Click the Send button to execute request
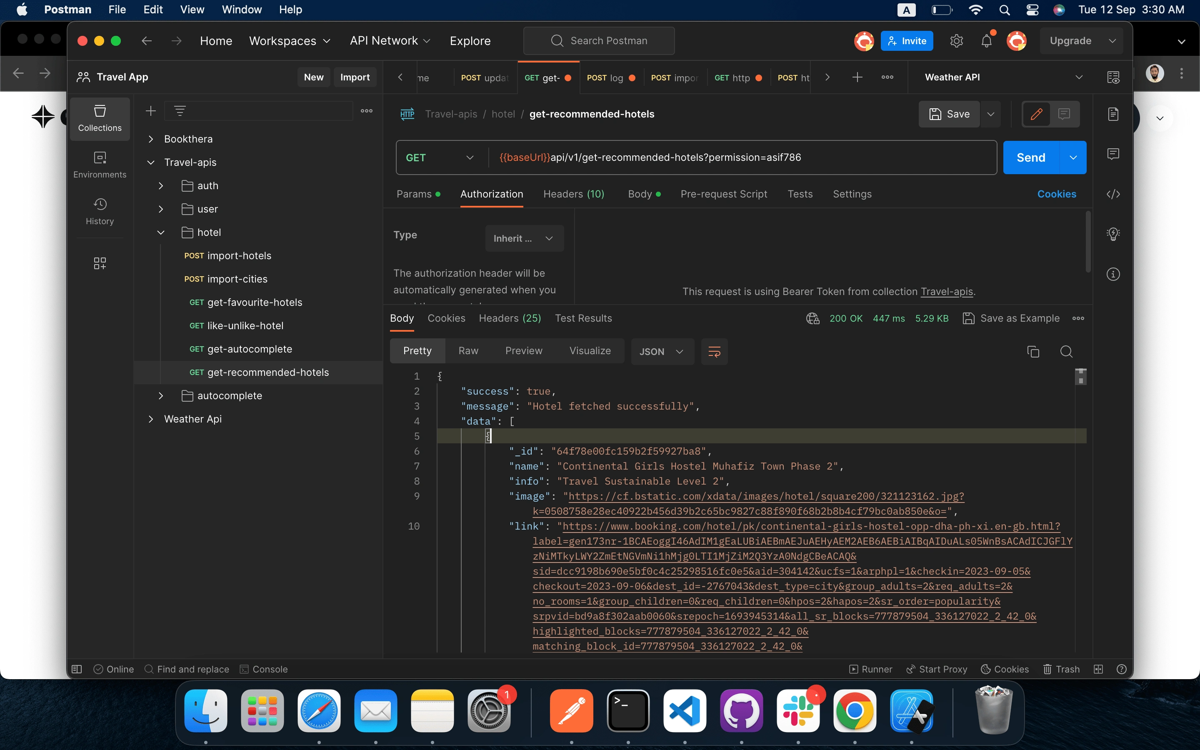The image size is (1200, 750). [x=1032, y=157]
